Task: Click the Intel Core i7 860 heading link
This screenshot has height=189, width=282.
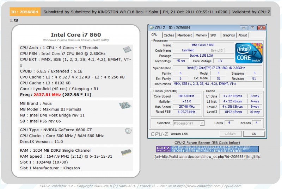Action: pos(76,34)
